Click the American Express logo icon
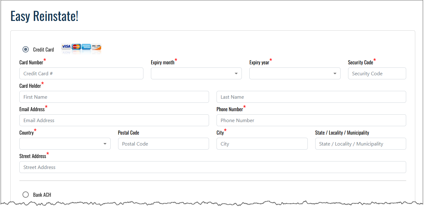The image size is (424, 208). pyautogui.click(x=86, y=47)
